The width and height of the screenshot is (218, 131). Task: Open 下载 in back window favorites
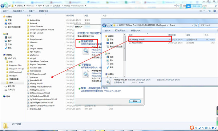click(x=9, y=20)
